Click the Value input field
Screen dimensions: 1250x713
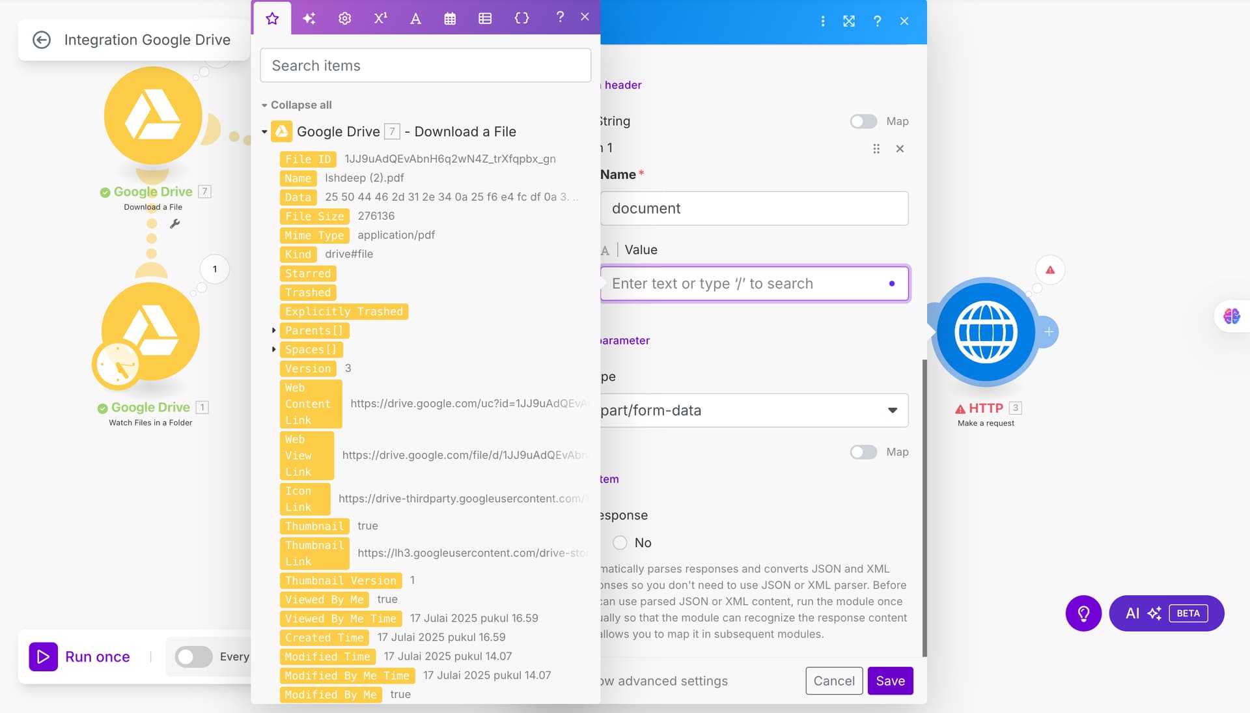click(x=754, y=284)
